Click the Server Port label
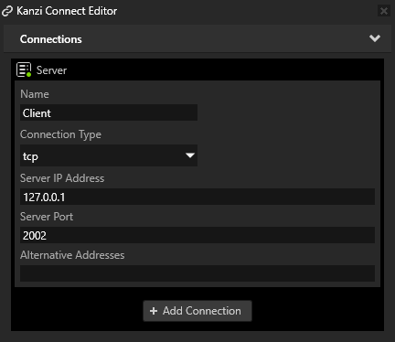The width and height of the screenshot is (395, 342). tap(47, 217)
